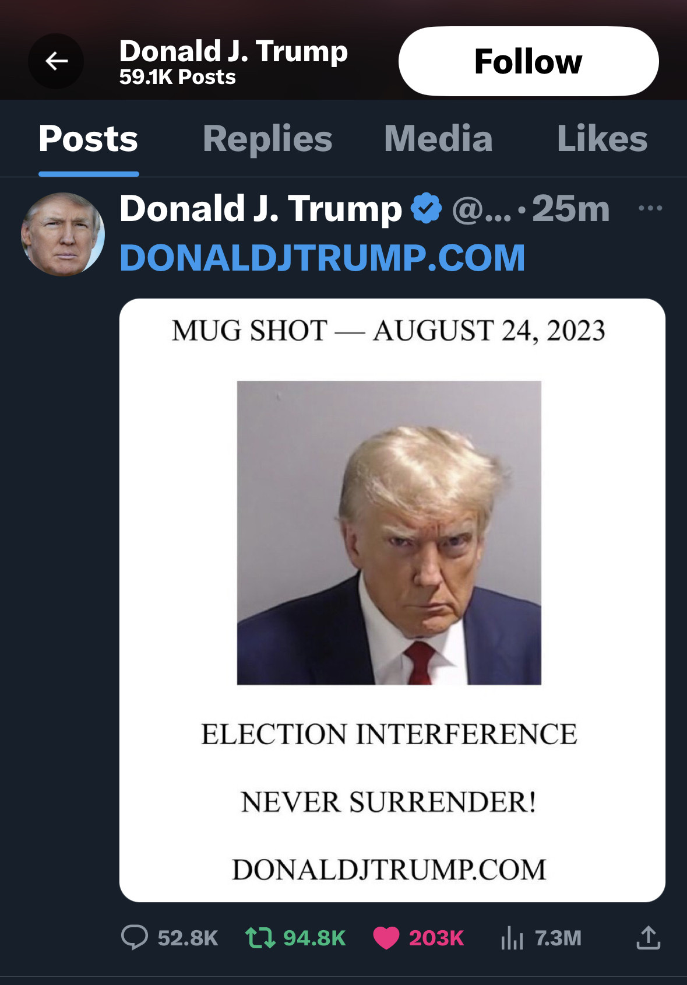Tap the share upload icon
The height and width of the screenshot is (985, 687).
click(x=648, y=938)
